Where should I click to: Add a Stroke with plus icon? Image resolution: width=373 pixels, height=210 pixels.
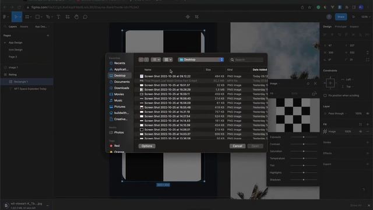pos(368,142)
